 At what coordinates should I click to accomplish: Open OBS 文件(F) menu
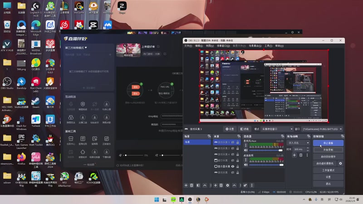188,46
